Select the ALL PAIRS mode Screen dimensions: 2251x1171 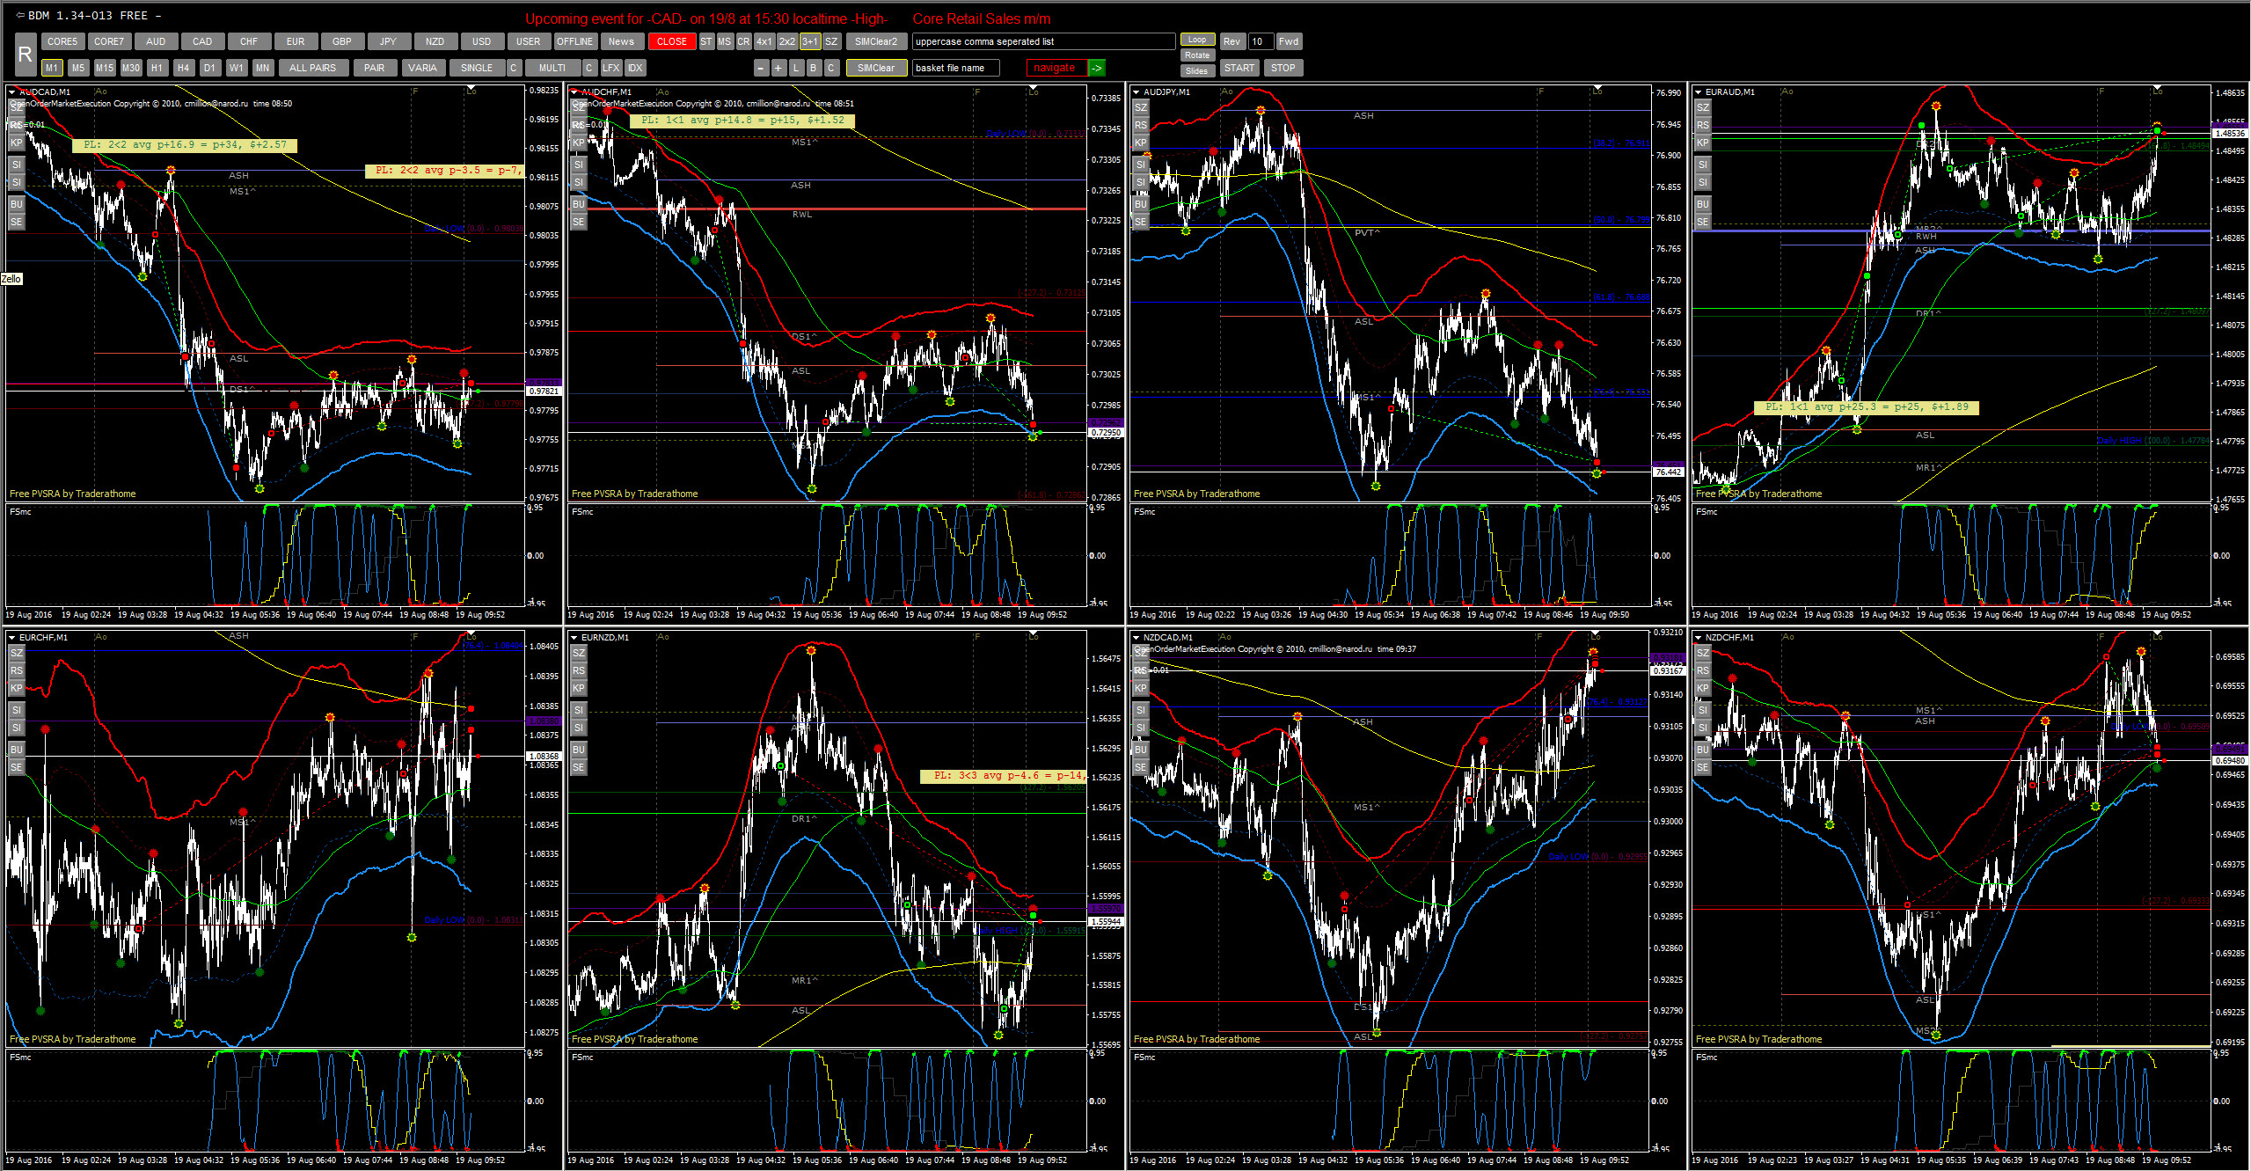pyautogui.click(x=312, y=68)
